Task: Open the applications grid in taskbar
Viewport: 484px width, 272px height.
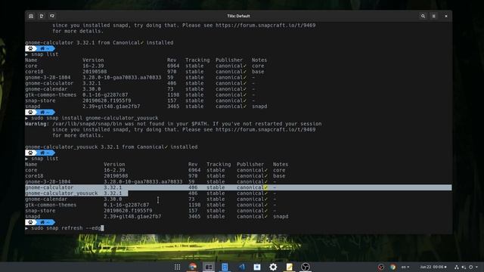Action: pyautogui.click(x=177, y=267)
